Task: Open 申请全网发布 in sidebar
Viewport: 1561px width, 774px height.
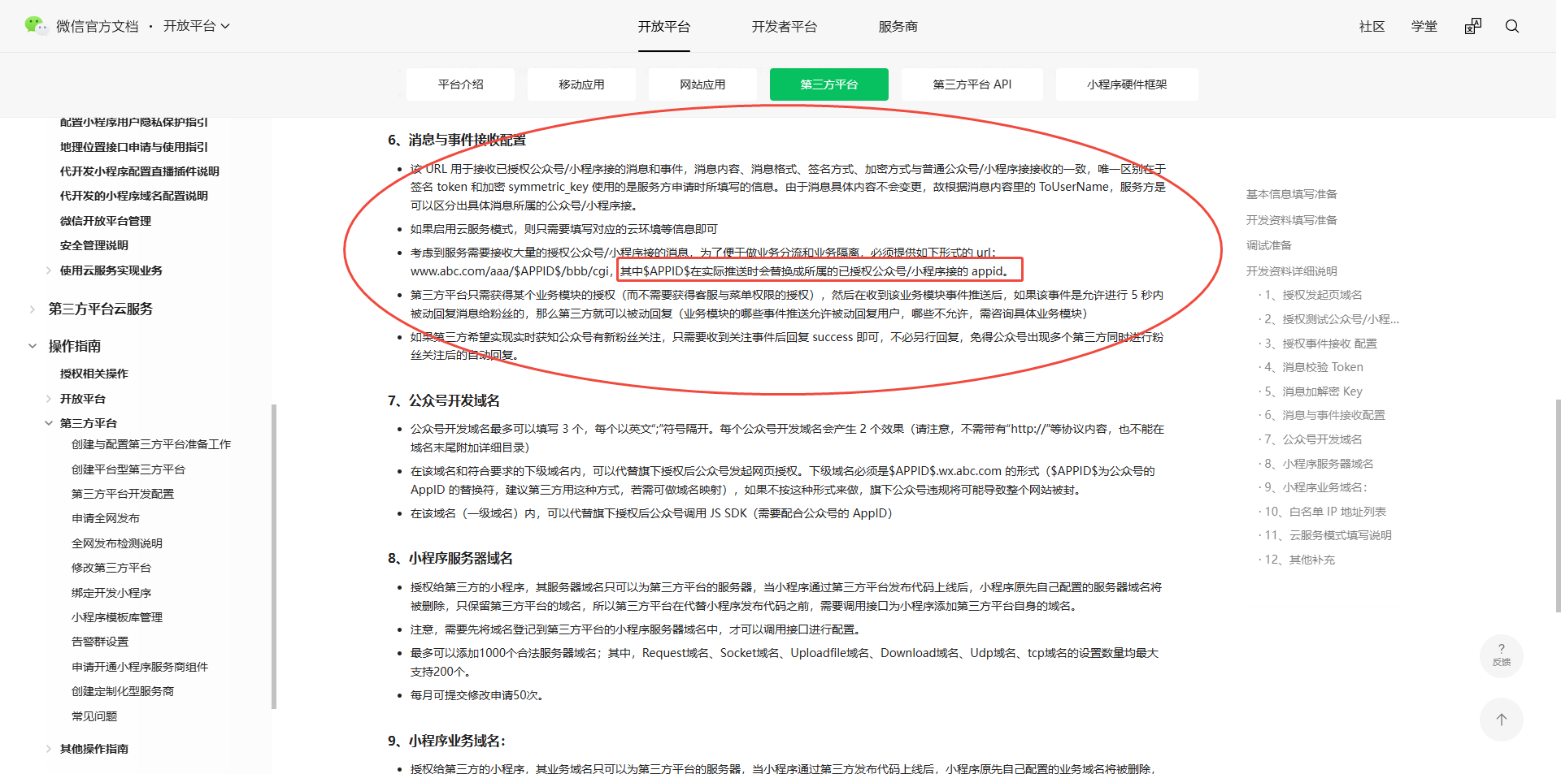Action: 106,518
